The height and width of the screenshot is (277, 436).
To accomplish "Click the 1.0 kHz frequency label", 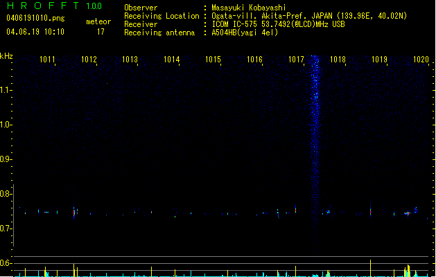I will [6, 125].
